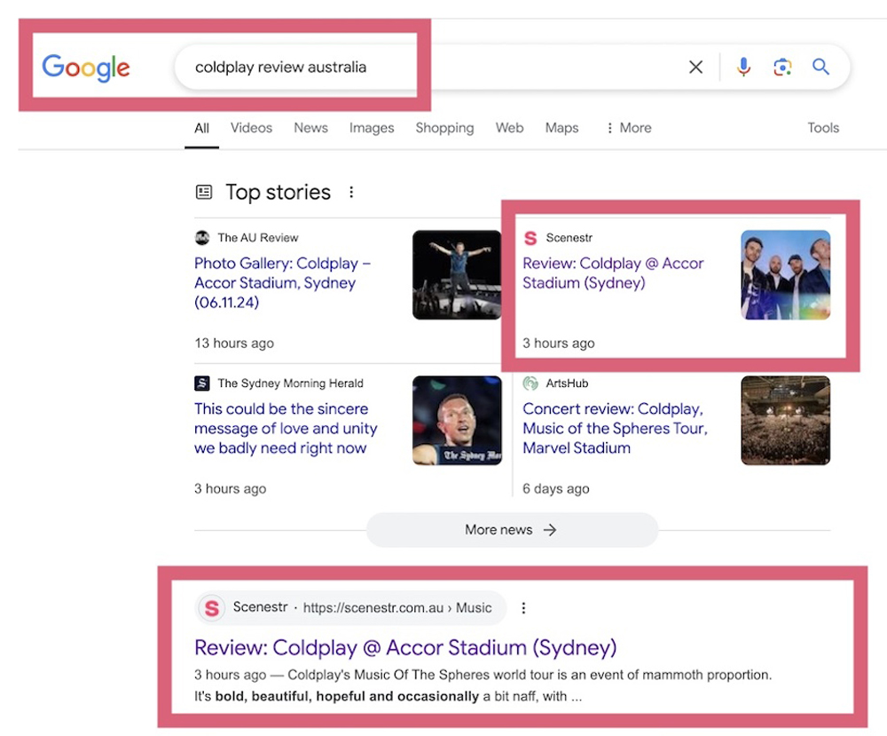
Task: Open Sydney Morning Herald story headline
Action: [285, 428]
